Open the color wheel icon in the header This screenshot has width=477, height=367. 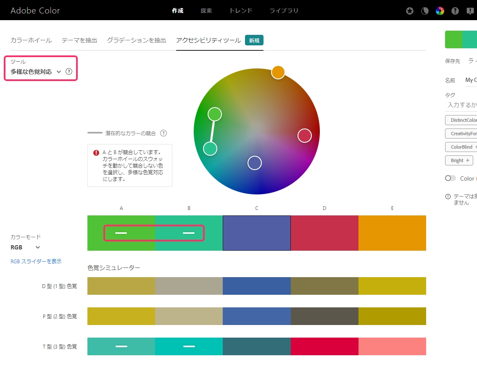440,11
